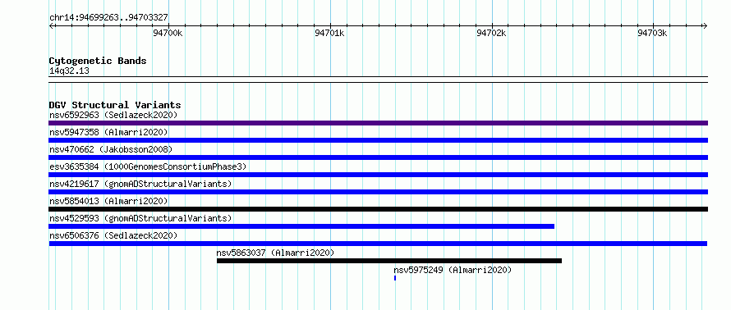Click the black nsv5863037 variant bar
Viewport: 731px width, 310px height.
click(x=389, y=261)
